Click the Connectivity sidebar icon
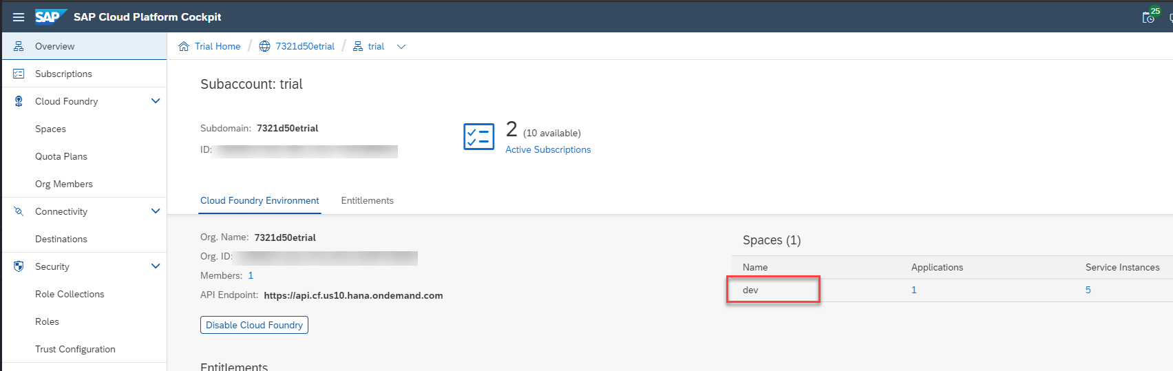 [x=19, y=211]
